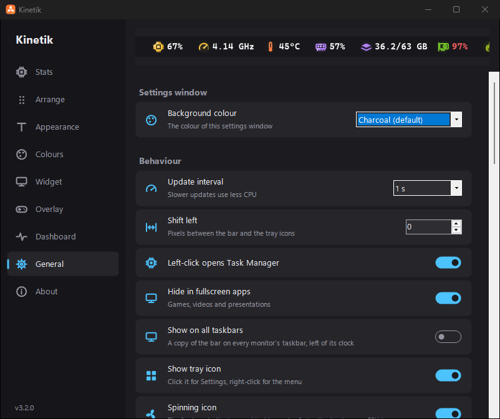Click the Shift left number input field
500x419 pixels.
[x=428, y=227]
